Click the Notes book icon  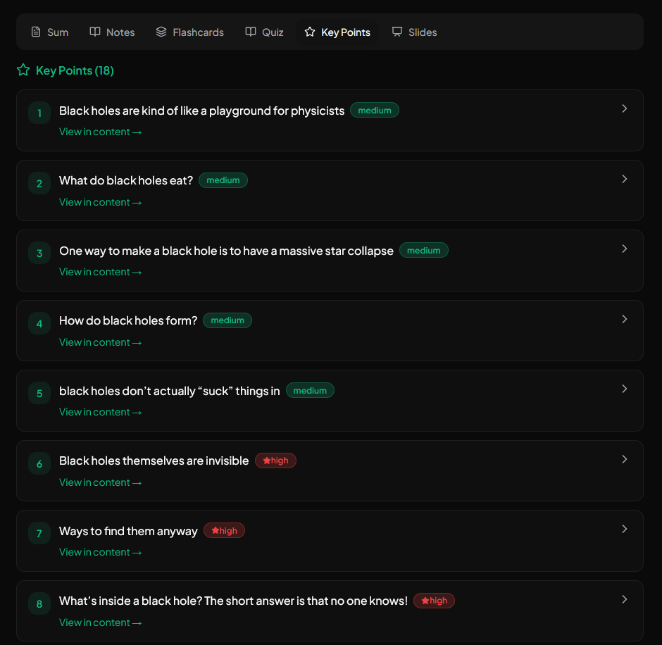pos(94,32)
